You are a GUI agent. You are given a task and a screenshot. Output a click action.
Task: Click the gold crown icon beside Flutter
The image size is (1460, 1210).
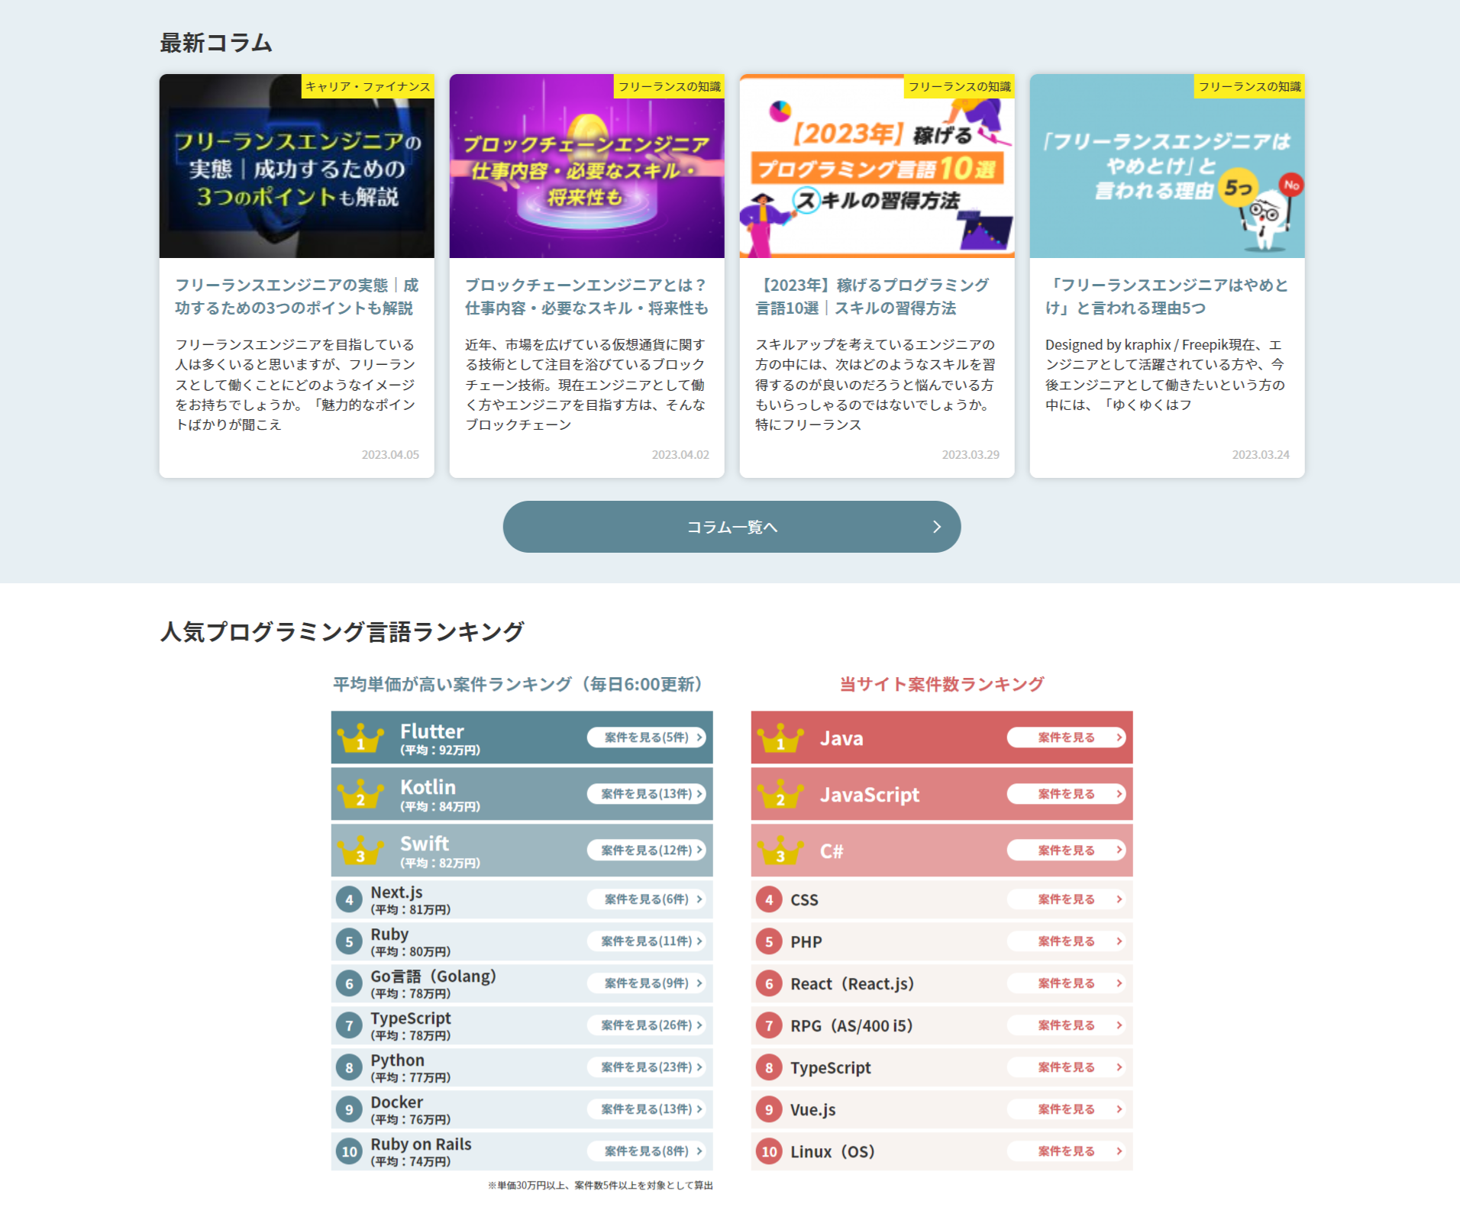[x=360, y=738]
